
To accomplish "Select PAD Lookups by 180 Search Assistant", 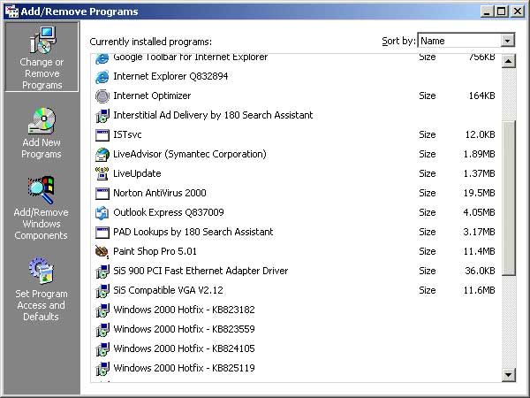I will (x=296, y=232).
